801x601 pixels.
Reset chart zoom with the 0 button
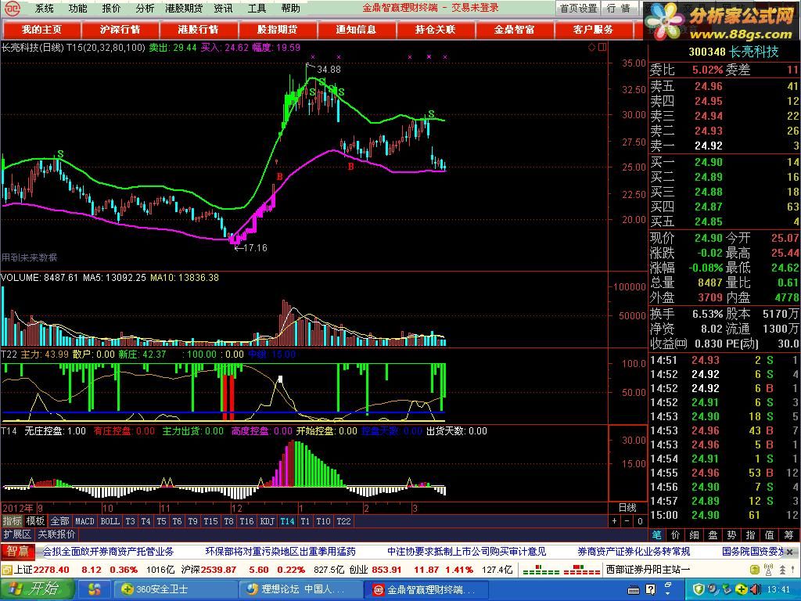tap(640, 521)
